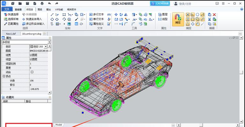Viewport: 245px width, 127px height.
Task: Open the 文件 menu
Action: [x=7, y=9]
